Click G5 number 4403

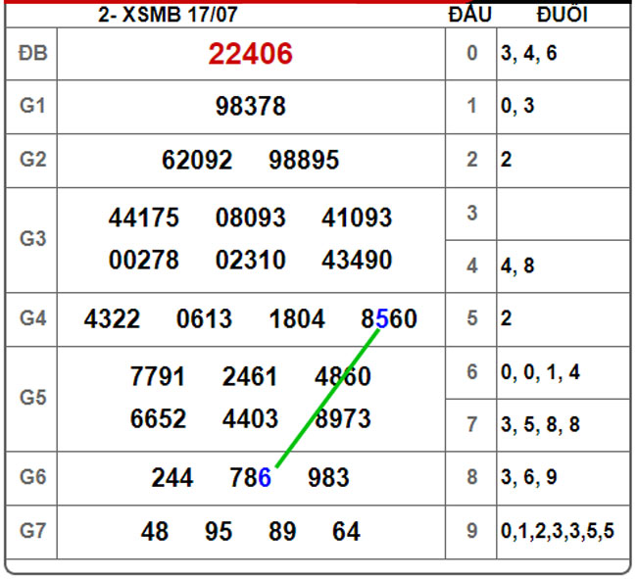pos(250,418)
